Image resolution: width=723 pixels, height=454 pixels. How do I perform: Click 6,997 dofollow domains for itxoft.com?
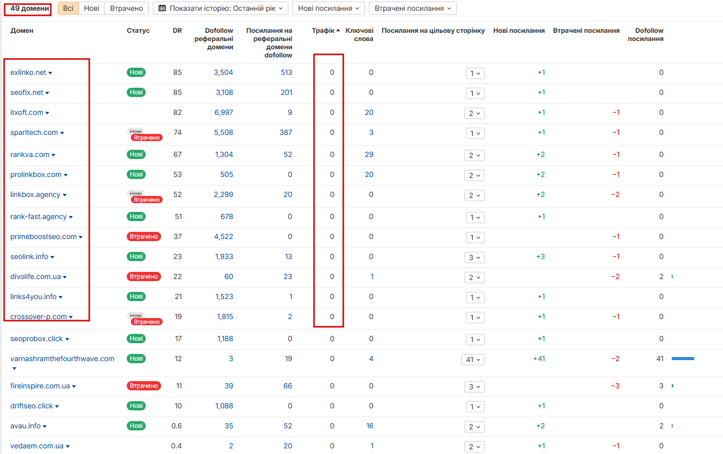point(223,112)
